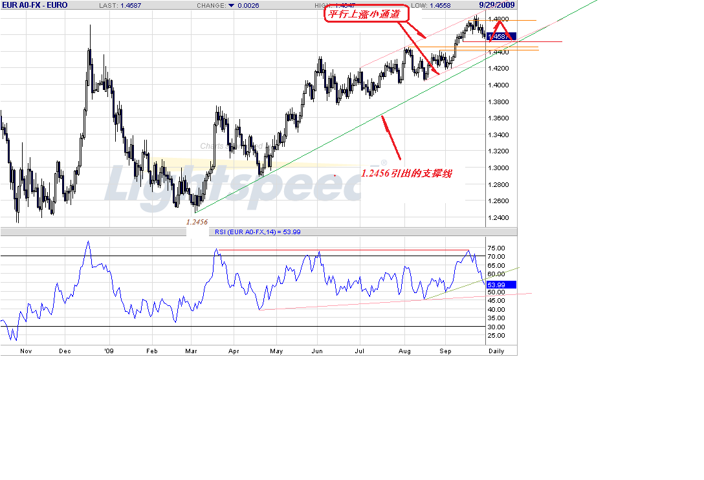Click the Jun label on the time axis

(x=317, y=351)
